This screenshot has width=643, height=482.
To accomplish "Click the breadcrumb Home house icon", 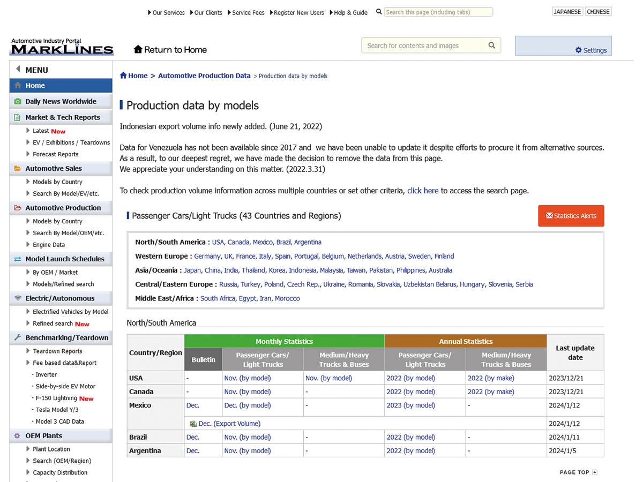I will coord(123,76).
